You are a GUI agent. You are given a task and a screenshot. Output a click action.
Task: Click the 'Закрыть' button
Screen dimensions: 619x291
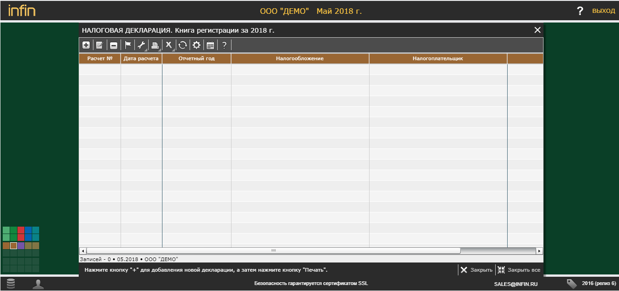(x=476, y=270)
